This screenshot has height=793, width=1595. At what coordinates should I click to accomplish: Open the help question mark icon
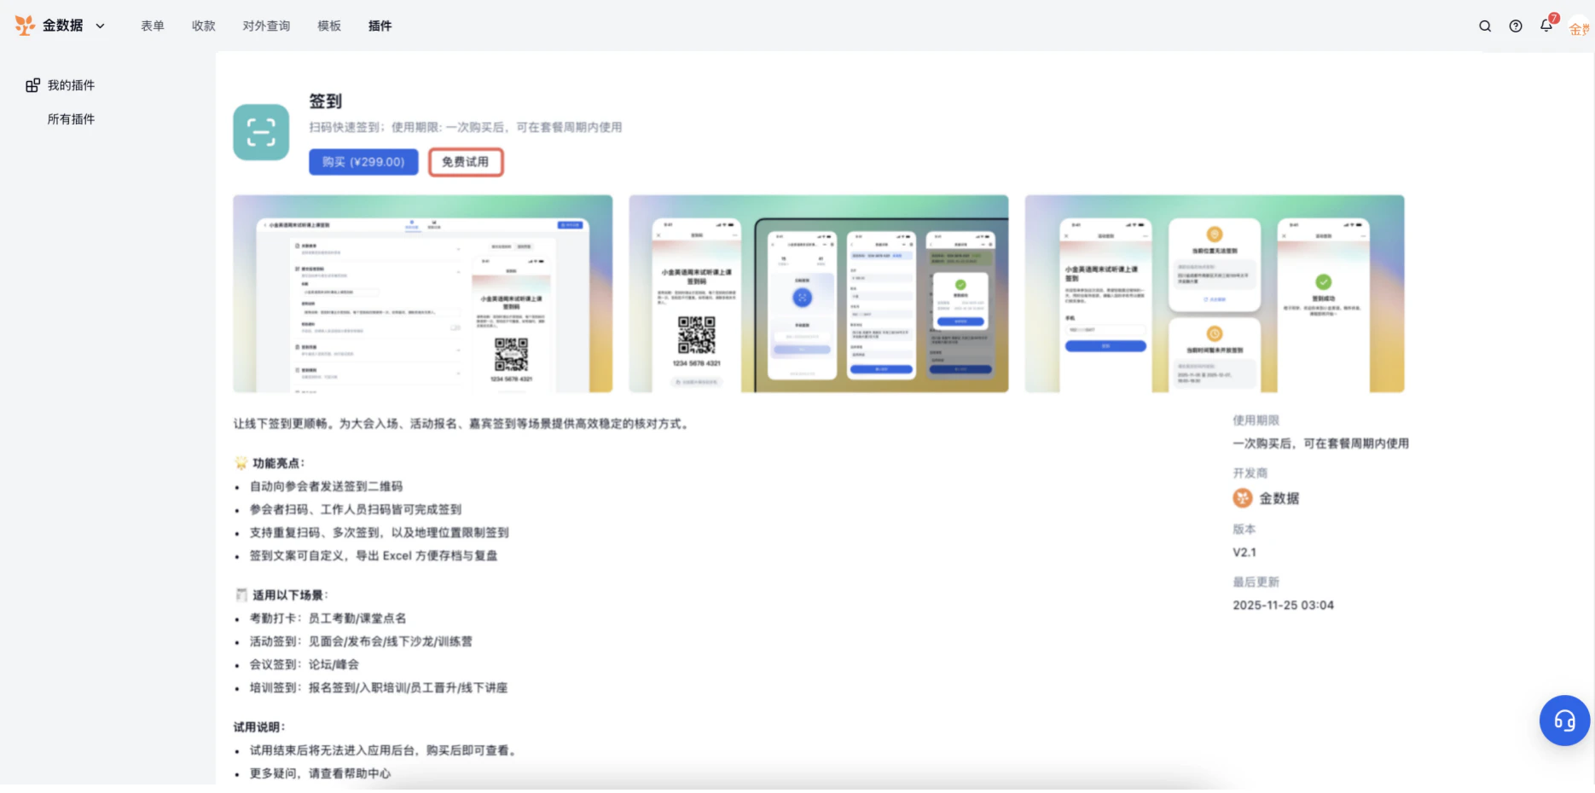tap(1516, 26)
